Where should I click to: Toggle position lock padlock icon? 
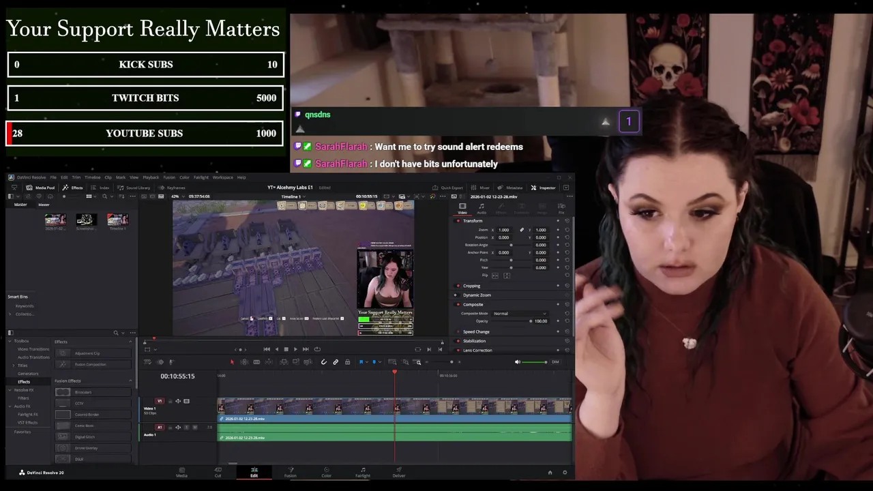pyautogui.click(x=347, y=362)
